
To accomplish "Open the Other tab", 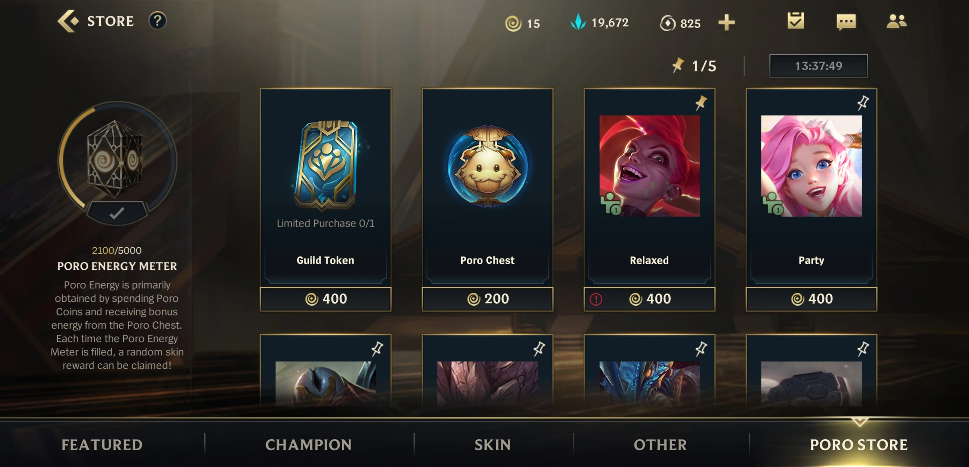I will coord(660,445).
